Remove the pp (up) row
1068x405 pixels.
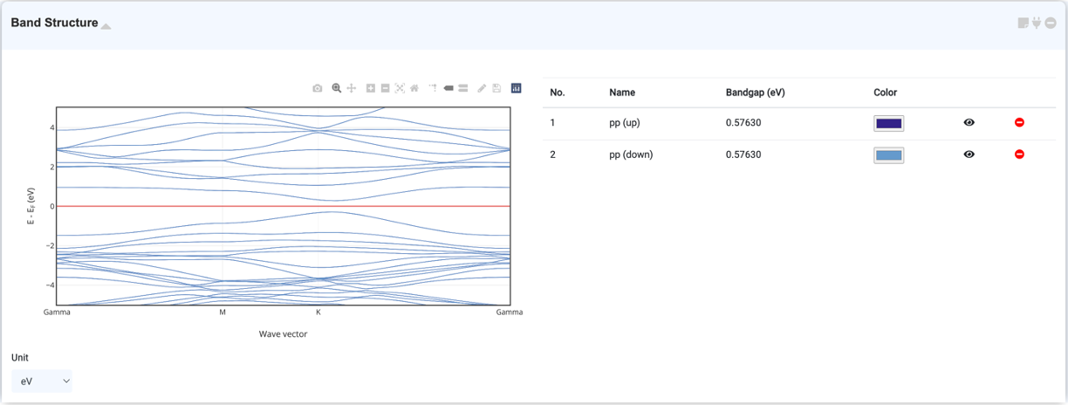(1019, 123)
